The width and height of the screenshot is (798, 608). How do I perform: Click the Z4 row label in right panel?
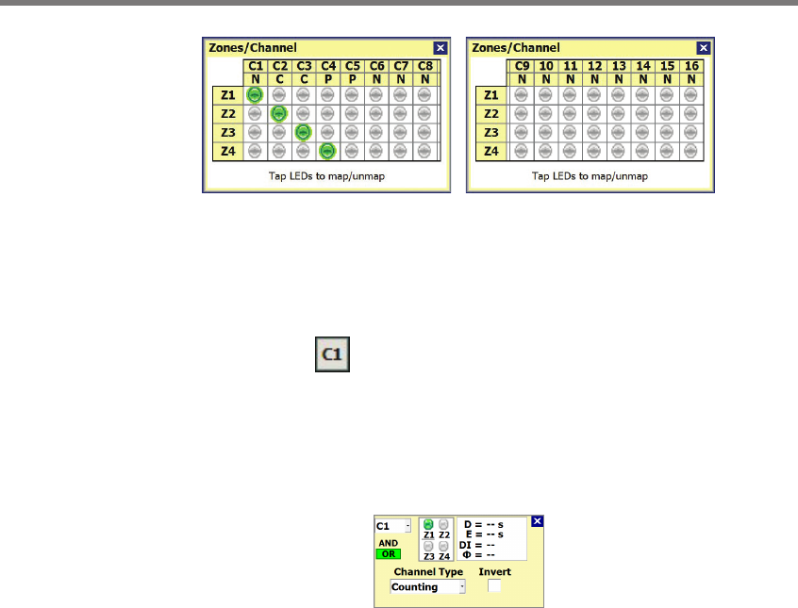491,151
